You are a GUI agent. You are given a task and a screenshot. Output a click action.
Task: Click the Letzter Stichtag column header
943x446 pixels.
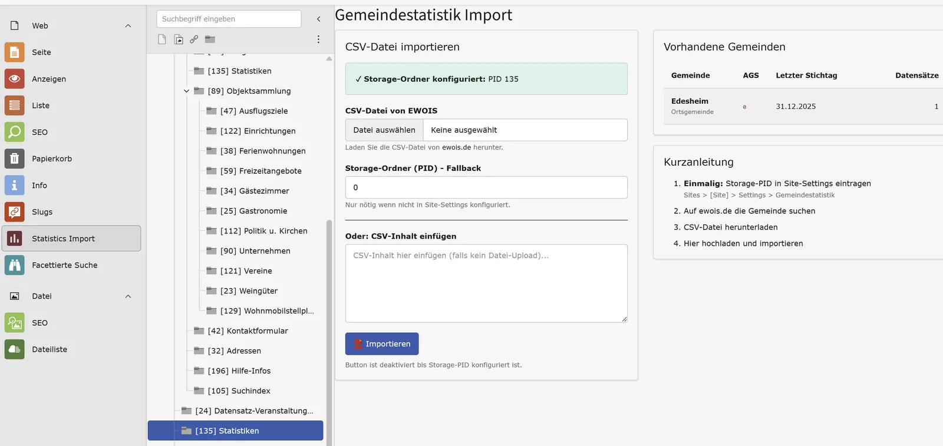pos(806,75)
